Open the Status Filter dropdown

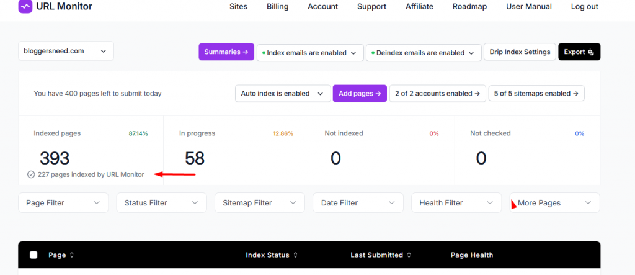click(162, 203)
